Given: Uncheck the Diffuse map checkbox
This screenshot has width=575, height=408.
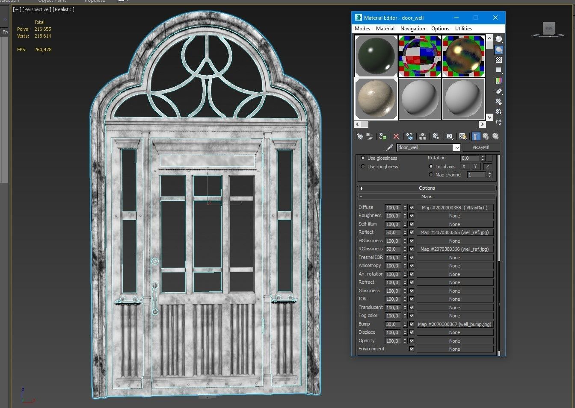Looking at the screenshot, I should tap(412, 208).
